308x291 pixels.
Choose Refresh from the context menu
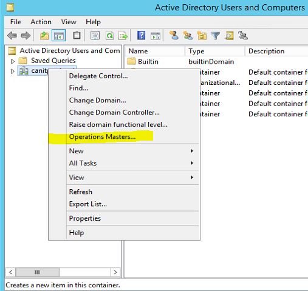(124, 192)
